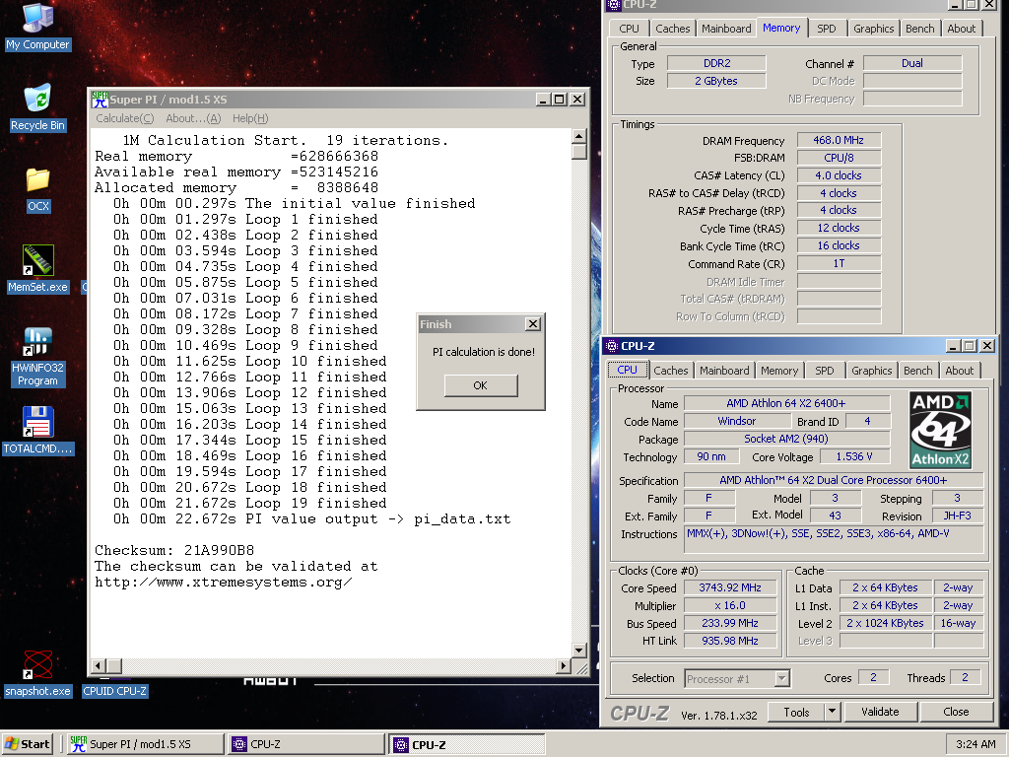Click CAS# Latency value 4.0 clocks
The image size is (1009, 757).
point(839,175)
